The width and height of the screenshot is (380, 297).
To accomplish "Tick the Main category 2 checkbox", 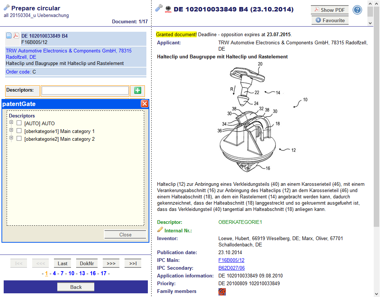I will point(19,139).
